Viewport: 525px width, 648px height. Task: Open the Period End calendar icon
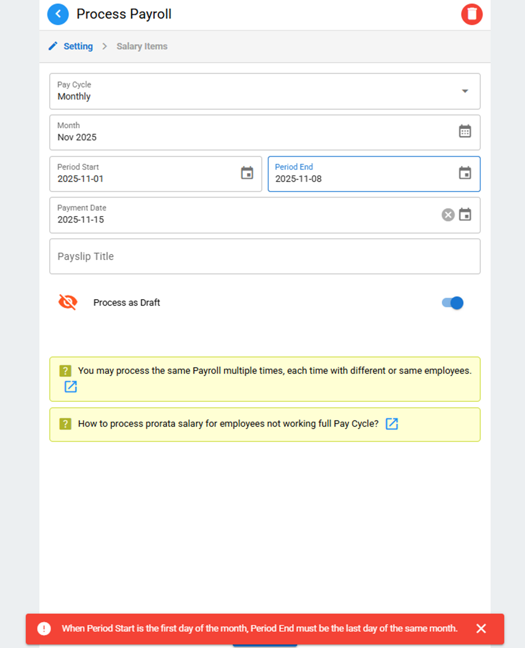pos(465,173)
